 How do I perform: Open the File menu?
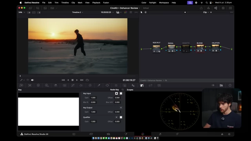[44, 3]
